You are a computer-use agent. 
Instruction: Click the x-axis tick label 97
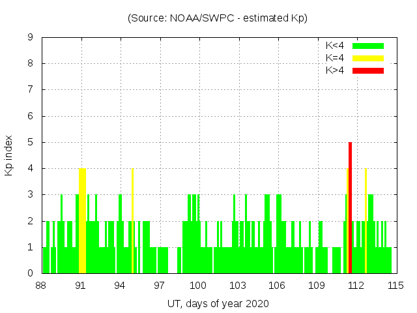(160, 286)
